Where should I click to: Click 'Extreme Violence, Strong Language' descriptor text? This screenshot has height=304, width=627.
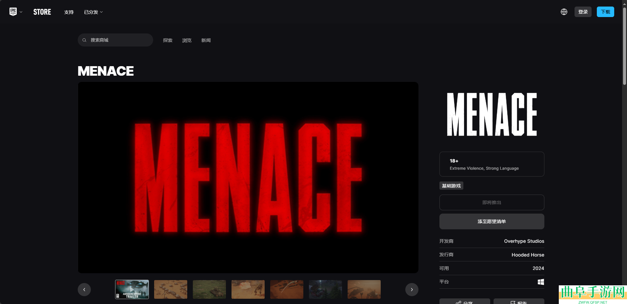click(484, 168)
